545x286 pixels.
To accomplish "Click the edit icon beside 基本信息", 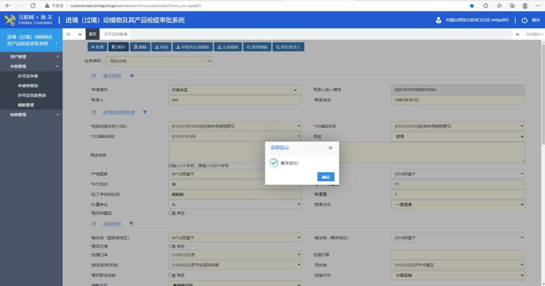I will 93,76.
